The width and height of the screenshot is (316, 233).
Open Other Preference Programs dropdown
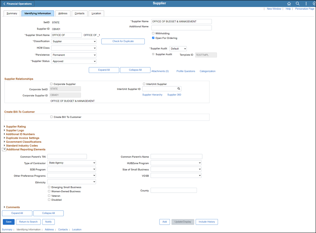tap(72, 175)
